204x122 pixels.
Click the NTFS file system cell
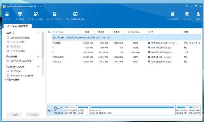tap(135, 57)
